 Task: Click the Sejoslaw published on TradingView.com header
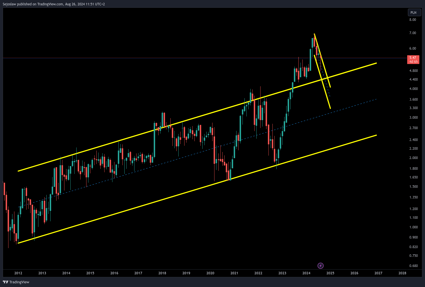tap(54, 4)
